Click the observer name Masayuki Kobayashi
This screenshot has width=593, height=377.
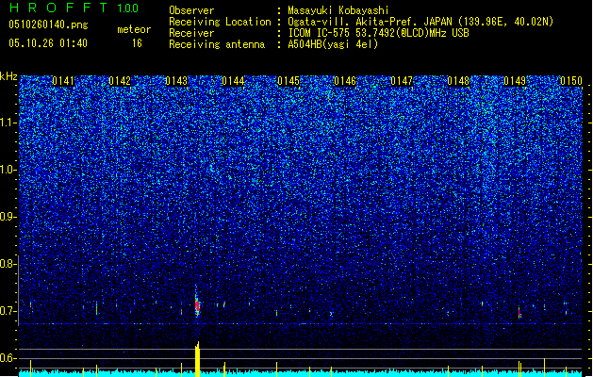tap(338, 10)
